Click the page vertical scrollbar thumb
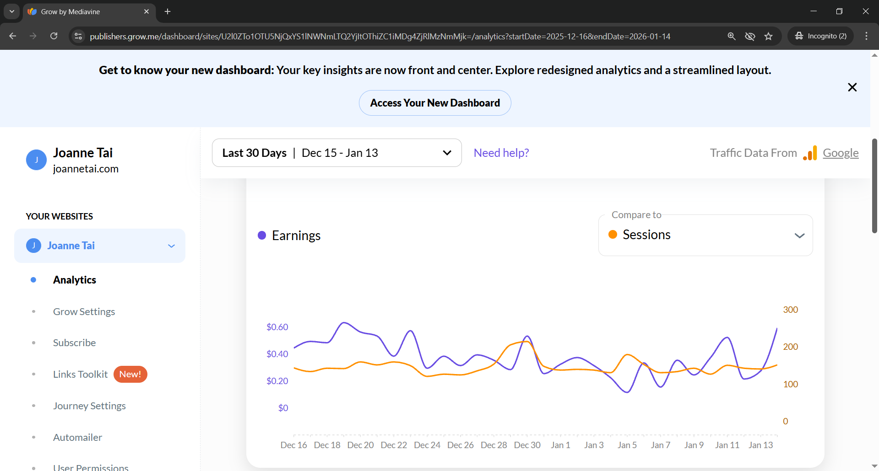The image size is (879, 471). [x=874, y=185]
